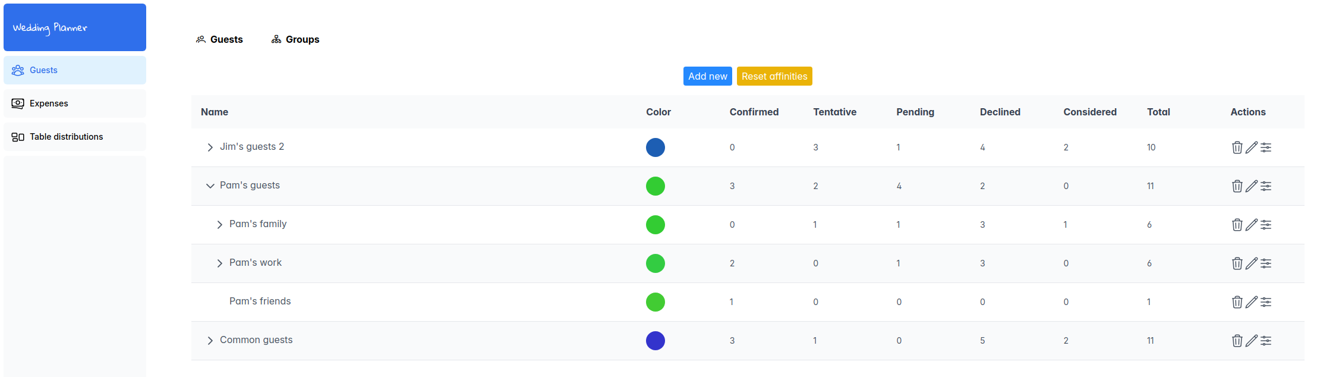Screen dimensions: 1336x377
Task: Delete the Jim's guests 2 group
Action: 1237,147
